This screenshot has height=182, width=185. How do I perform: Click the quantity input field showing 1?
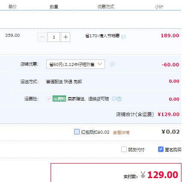pos(54,37)
